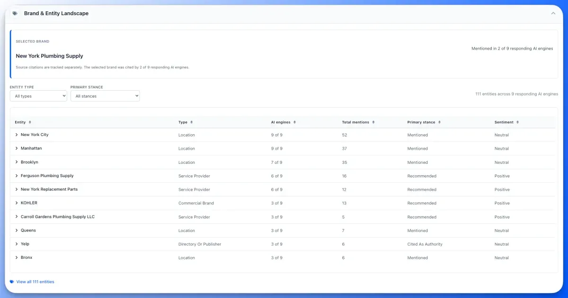Screen dimensions: 568x298
Task: Collapse the Brand & Entity Landscape panel
Action: tap(553, 13)
